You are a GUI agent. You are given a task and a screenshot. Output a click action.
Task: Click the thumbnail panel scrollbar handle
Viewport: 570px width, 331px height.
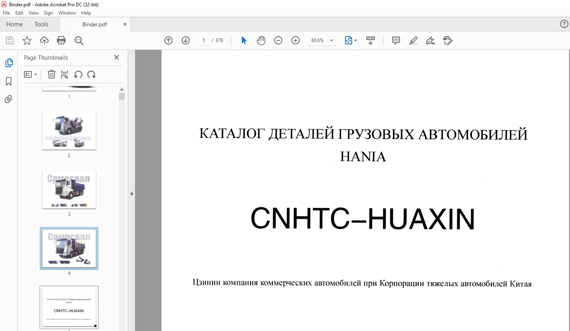tap(122, 97)
